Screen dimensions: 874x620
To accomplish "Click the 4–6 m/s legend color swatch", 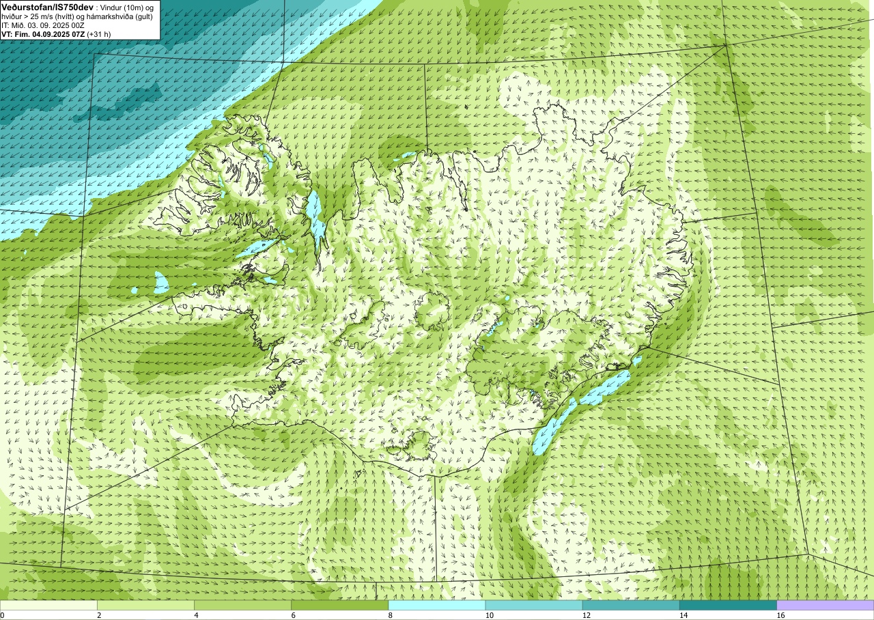I will click(242, 605).
